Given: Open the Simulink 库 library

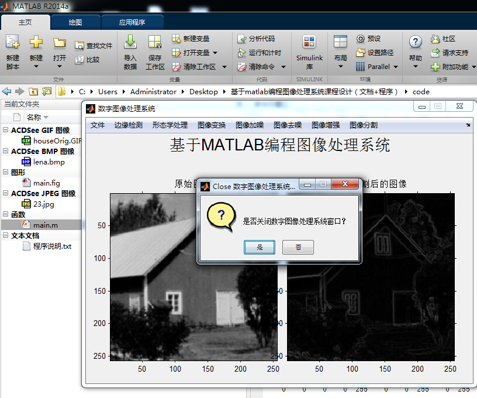Looking at the screenshot, I should coord(309,52).
